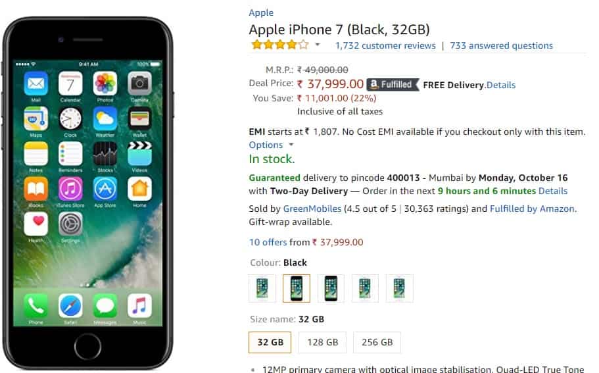The image size is (599, 373).
Task: Click the Settings gear icon on phone image
Action: tap(70, 224)
